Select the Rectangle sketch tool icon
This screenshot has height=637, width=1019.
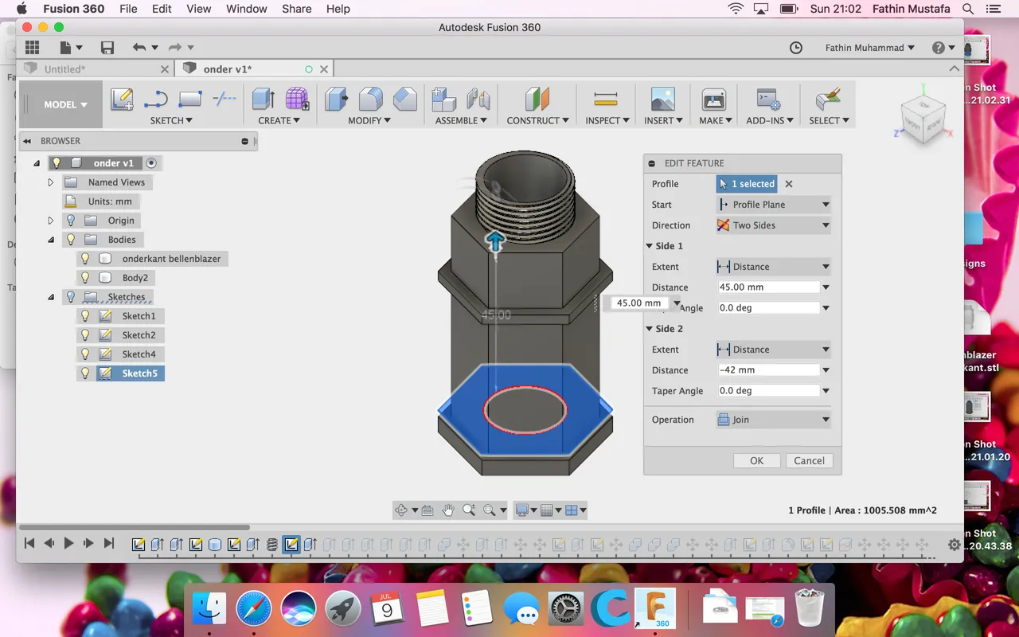190,99
